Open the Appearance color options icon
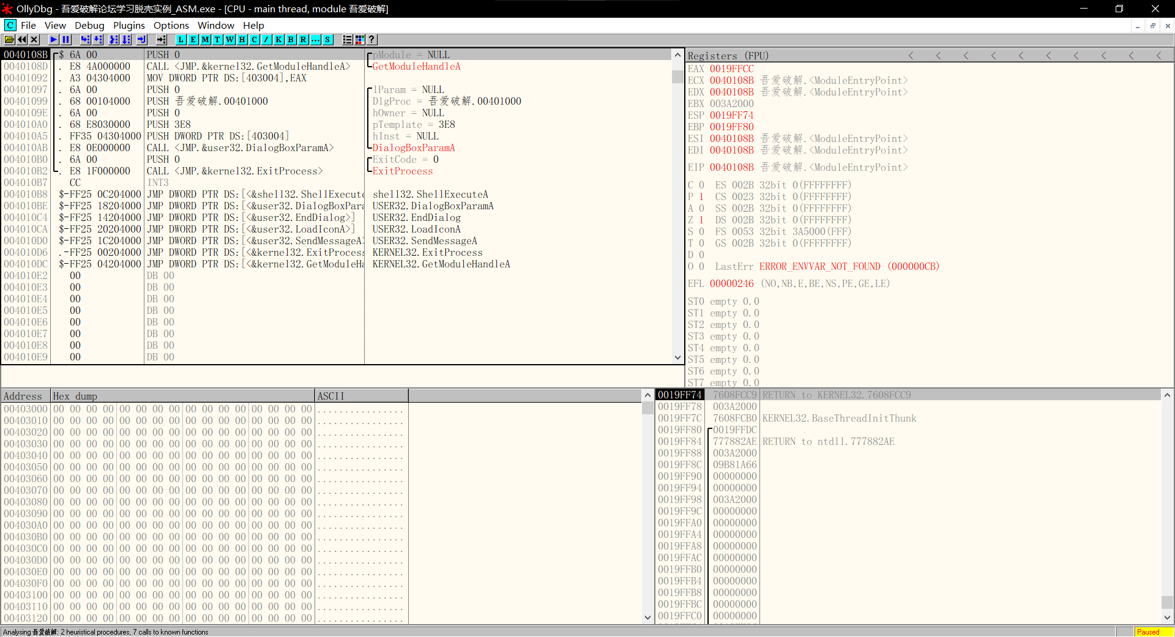 [x=359, y=40]
